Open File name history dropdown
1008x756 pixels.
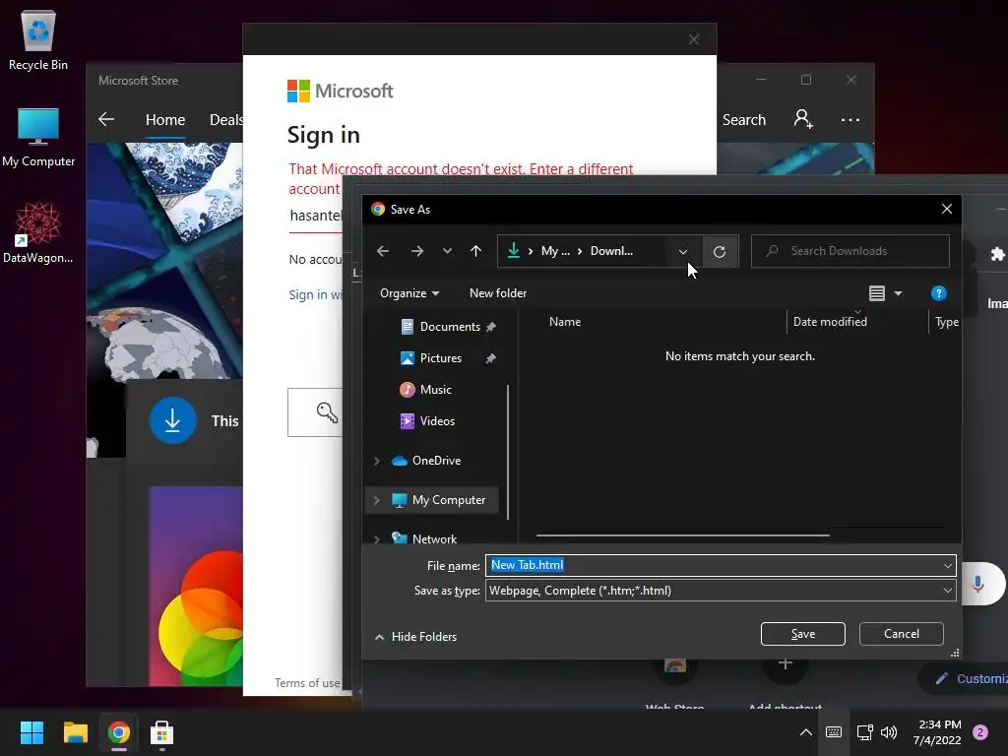tap(948, 566)
